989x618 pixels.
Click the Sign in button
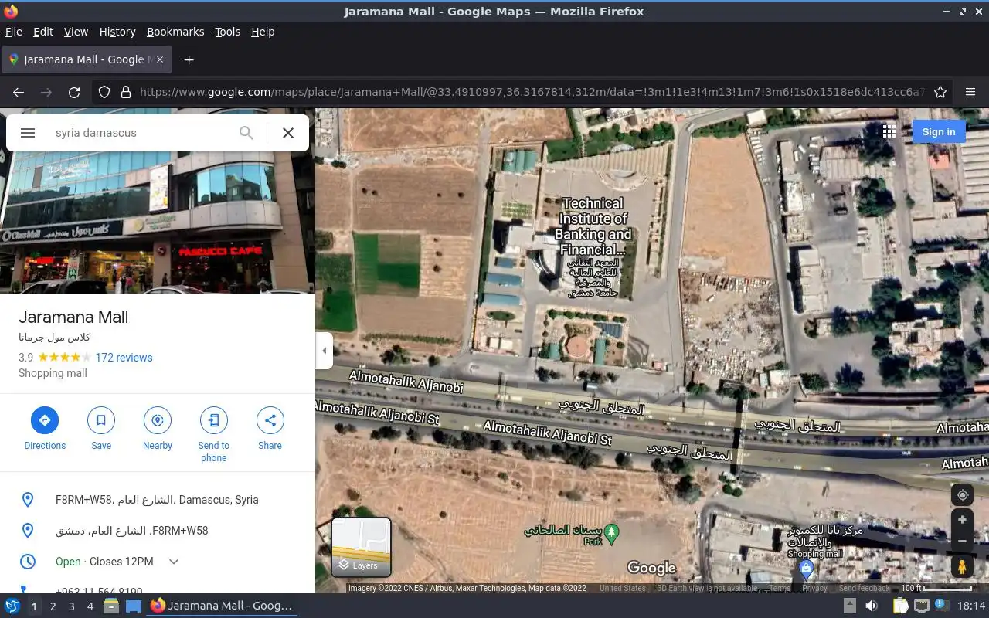click(939, 131)
